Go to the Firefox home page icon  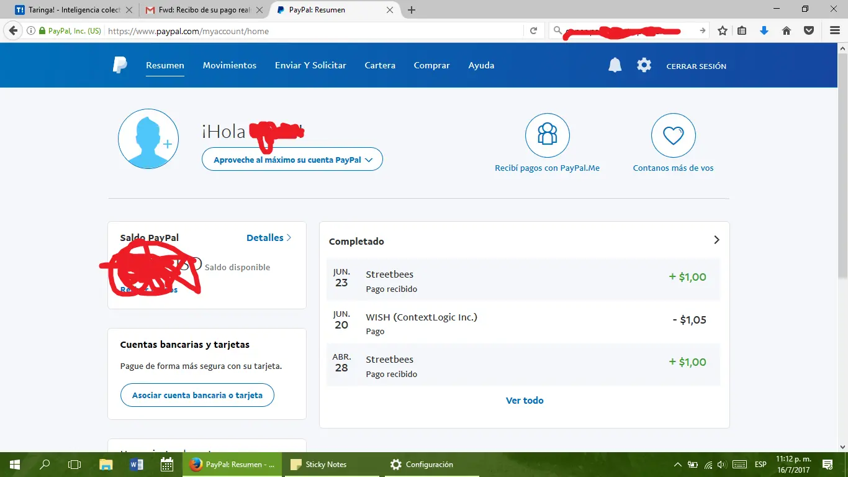787,30
